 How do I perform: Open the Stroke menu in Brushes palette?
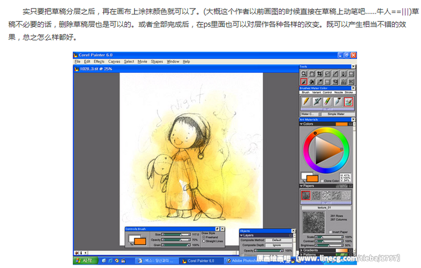(349, 93)
